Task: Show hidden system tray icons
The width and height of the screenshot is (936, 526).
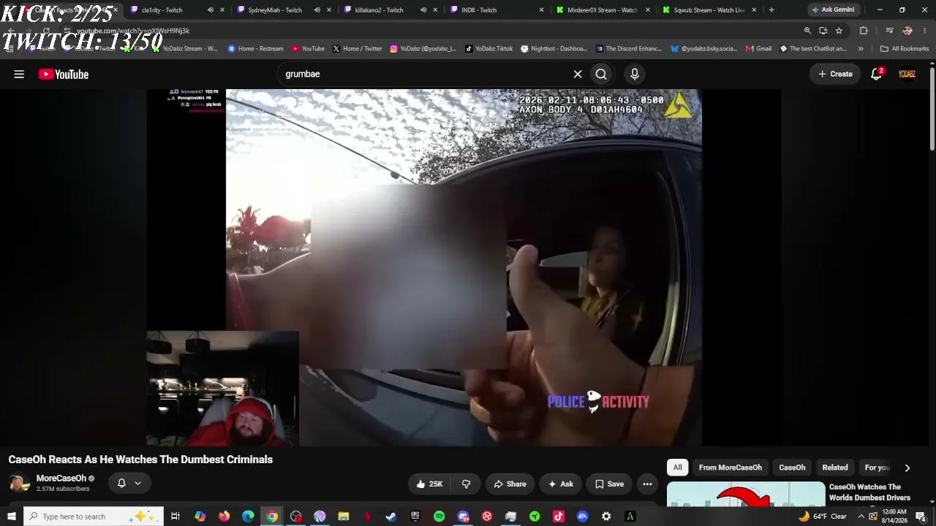Action: tap(861, 517)
